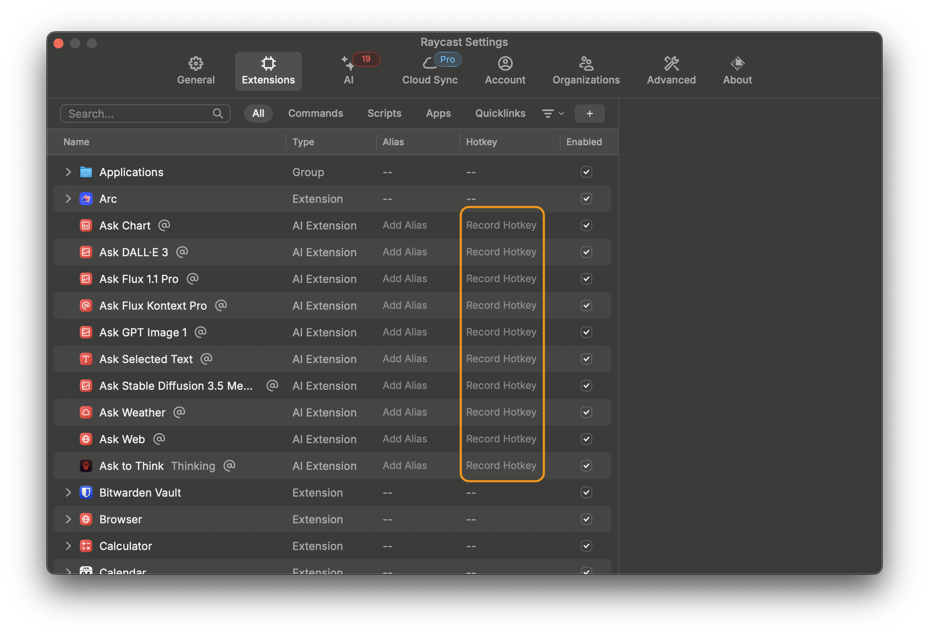Click the Ask Flux Kontext Pro icon
The width and height of the screenshot is (929, 636).
86,305
